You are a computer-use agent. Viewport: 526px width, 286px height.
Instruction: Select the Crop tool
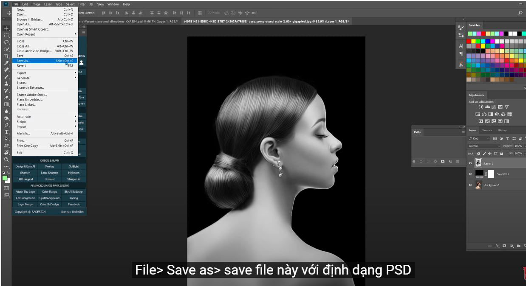(6, 56)
